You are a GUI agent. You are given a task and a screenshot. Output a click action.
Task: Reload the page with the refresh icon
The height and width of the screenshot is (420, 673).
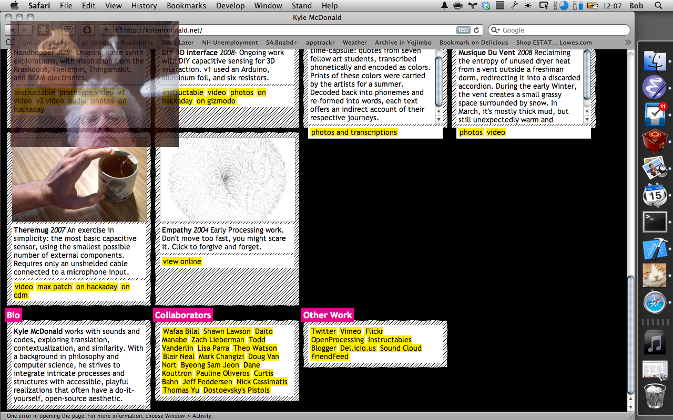476,30
